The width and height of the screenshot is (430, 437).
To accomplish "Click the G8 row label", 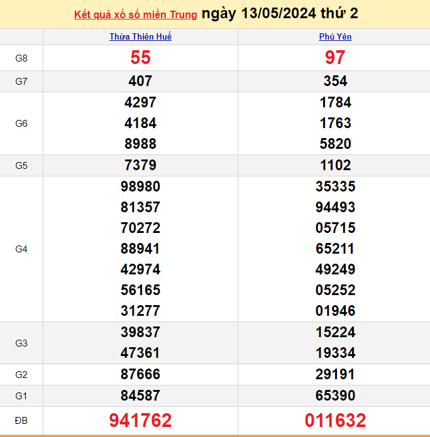I will [x=21, y=58].
